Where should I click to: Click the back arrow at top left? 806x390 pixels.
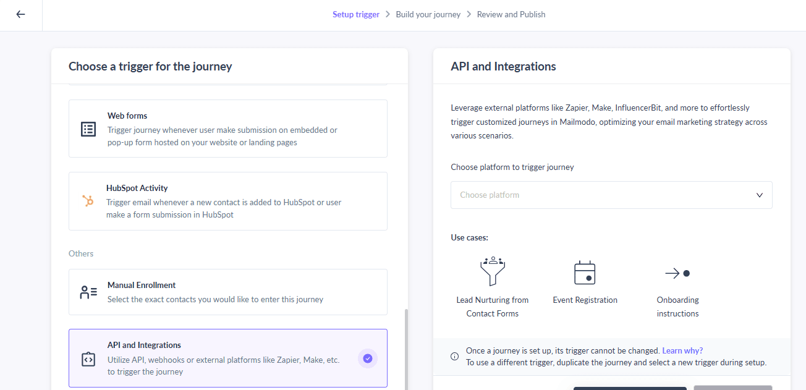tap(20, 14)
